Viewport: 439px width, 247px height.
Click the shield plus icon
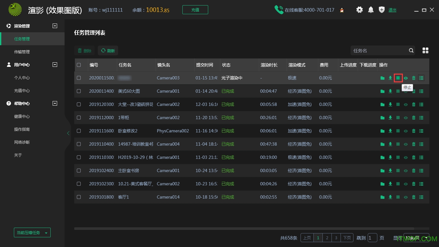tap(382, 10)
